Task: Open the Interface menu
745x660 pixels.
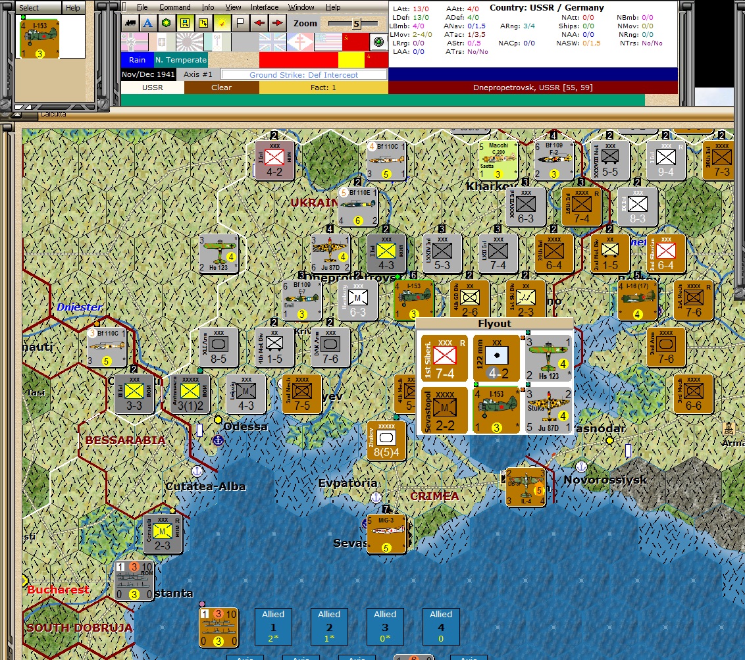Action: tap(264, 7)
